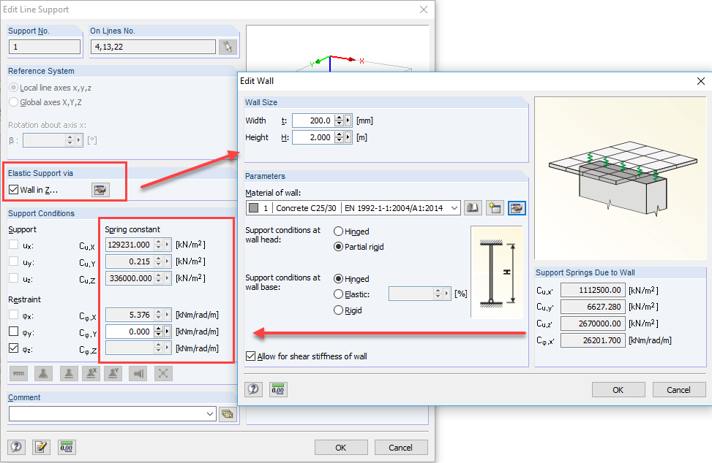The image size is (712, 463).
Task: Toggle the Wall in Z checkbox
Action: [x=14, y=190]
